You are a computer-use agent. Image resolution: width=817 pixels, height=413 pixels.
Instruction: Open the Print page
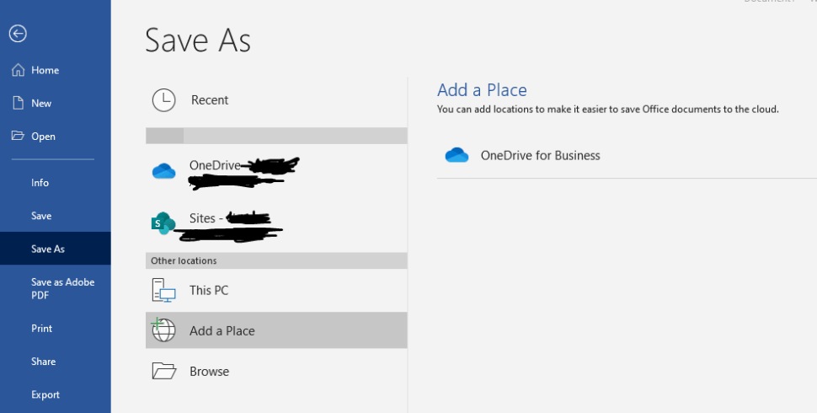(56, 328)
